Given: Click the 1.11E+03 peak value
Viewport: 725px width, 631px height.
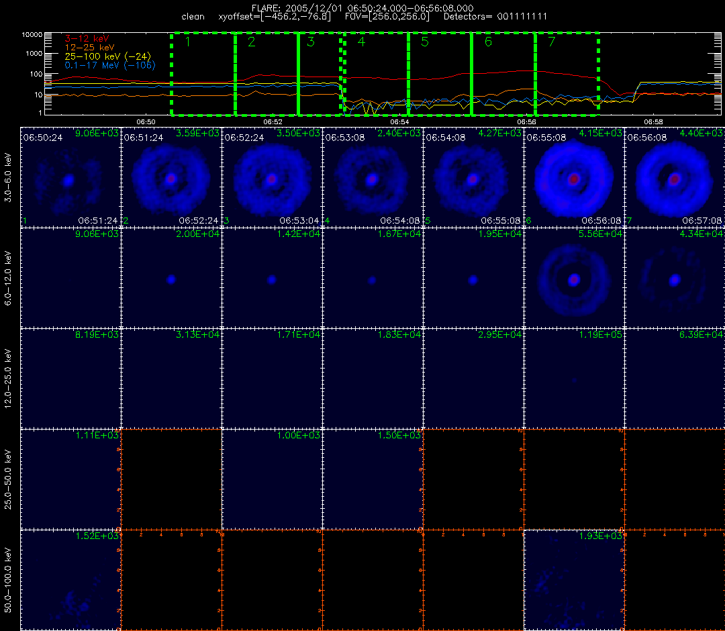Looking at the screenshot, I should click(x=97, y=436).
